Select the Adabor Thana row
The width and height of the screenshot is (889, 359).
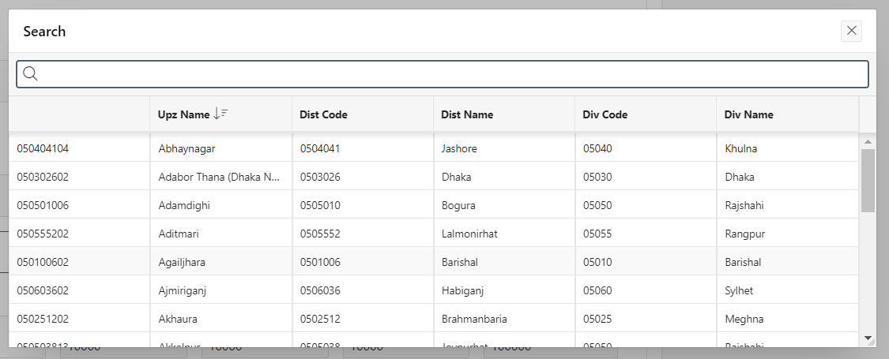pyautogui.click(x=219, y=177)
